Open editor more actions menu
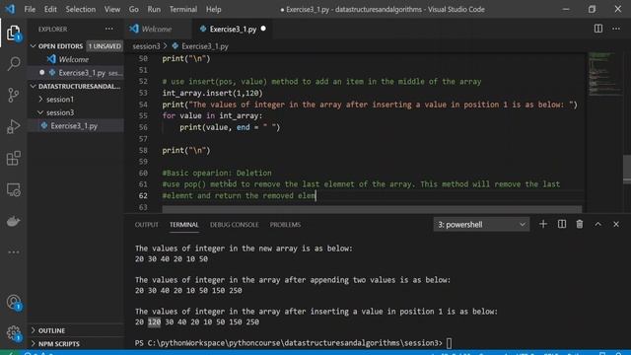 (x=616, y=29)
